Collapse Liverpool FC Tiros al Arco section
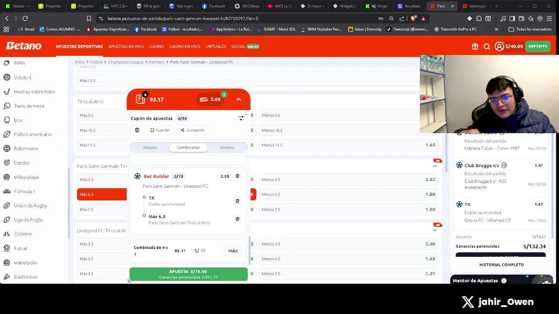The width and height of the screenshot is (559, 314). point(435,230)
